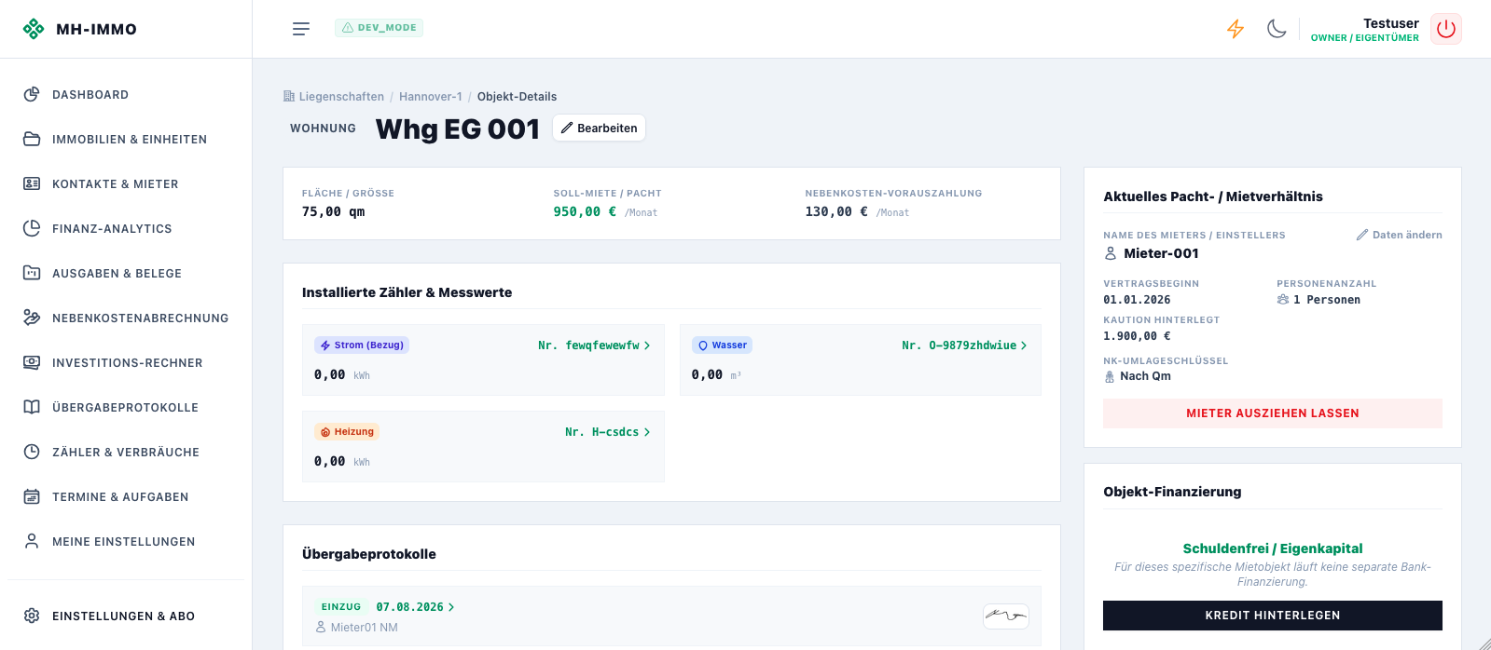Image resolution: width=1491 pixels, height=650 pixels.
Task: Click the Übergabeprotokolle book icon
Action: [x=32, y=407]
